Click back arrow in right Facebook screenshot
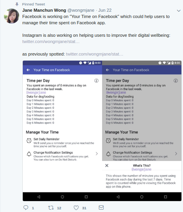This screenshot has width=183, height=212. tap(108, 70)
